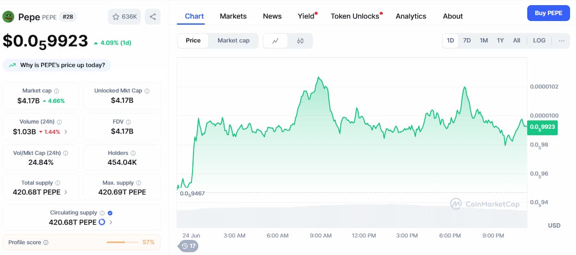The image size is (576, 255).
Task: Select the Price toggle on chart
Action: [x=193, y=40]
